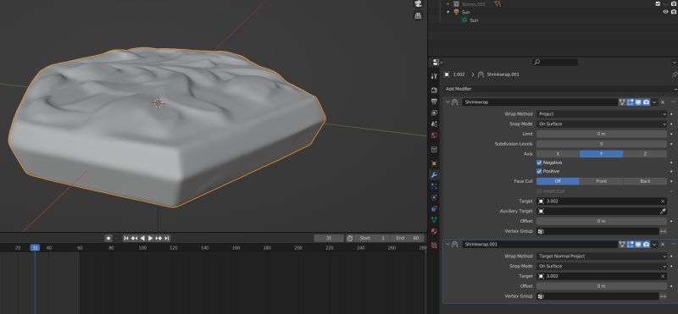Open the World properties tab
Image resolution: width=678 pixels, height=314 pixels.
click(434, 135)
